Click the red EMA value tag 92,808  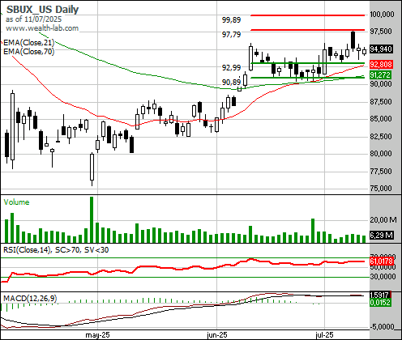coord(381,65)
